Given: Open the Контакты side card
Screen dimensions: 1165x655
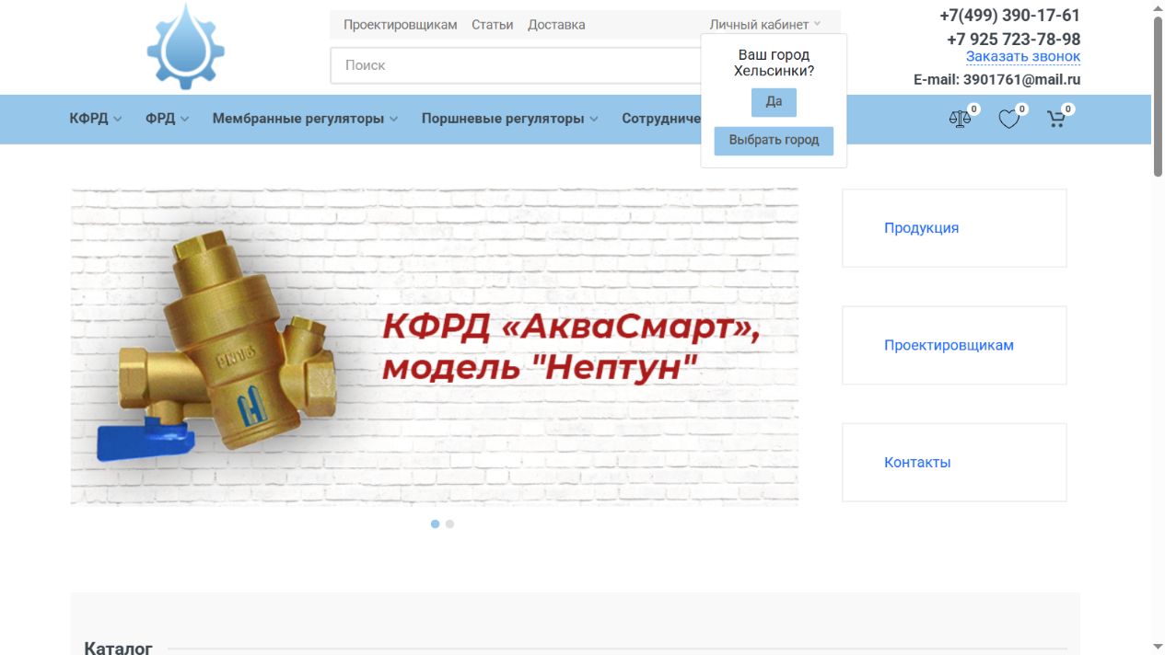Looking at the screenshot, I should [x=954, y=463].
